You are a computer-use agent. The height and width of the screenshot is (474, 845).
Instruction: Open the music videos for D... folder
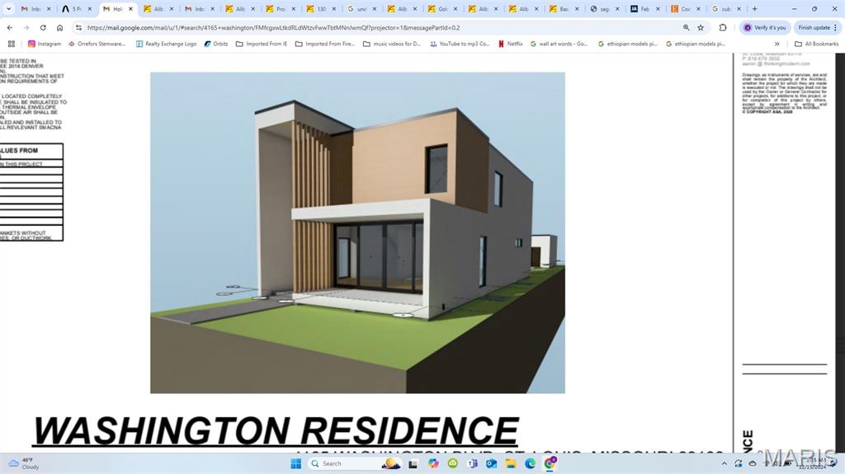(392, 44)
